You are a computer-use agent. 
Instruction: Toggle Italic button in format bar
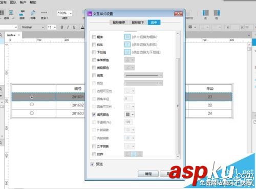click(68, 27)
